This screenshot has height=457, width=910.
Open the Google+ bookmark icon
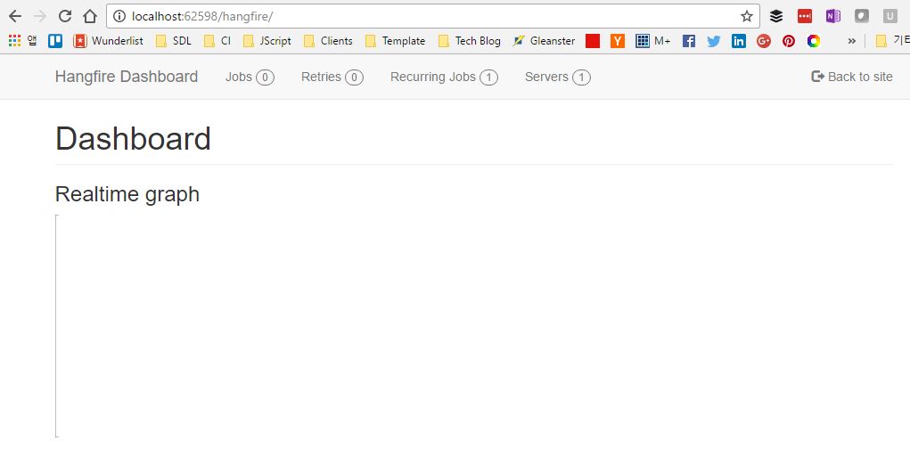point(764,41)
